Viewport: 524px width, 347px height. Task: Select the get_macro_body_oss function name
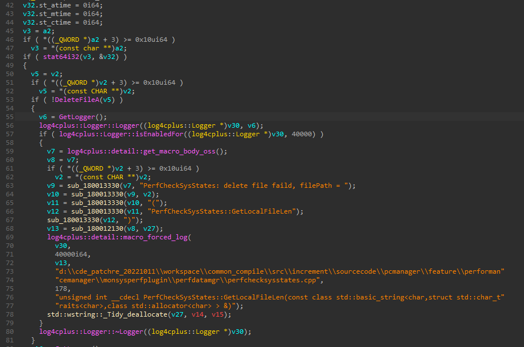point(179,152)
